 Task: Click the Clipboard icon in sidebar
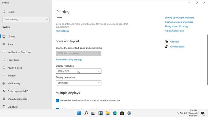(4, 107)
